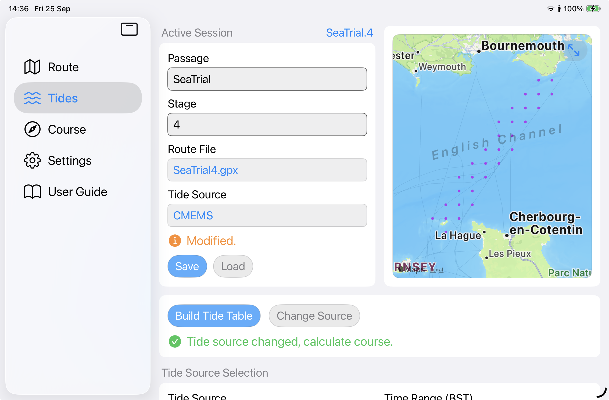Viewport: 609px width, 400px height.
Task: Click the Wi-Fi icon in status bar
Action: click(x=550, y=9)
